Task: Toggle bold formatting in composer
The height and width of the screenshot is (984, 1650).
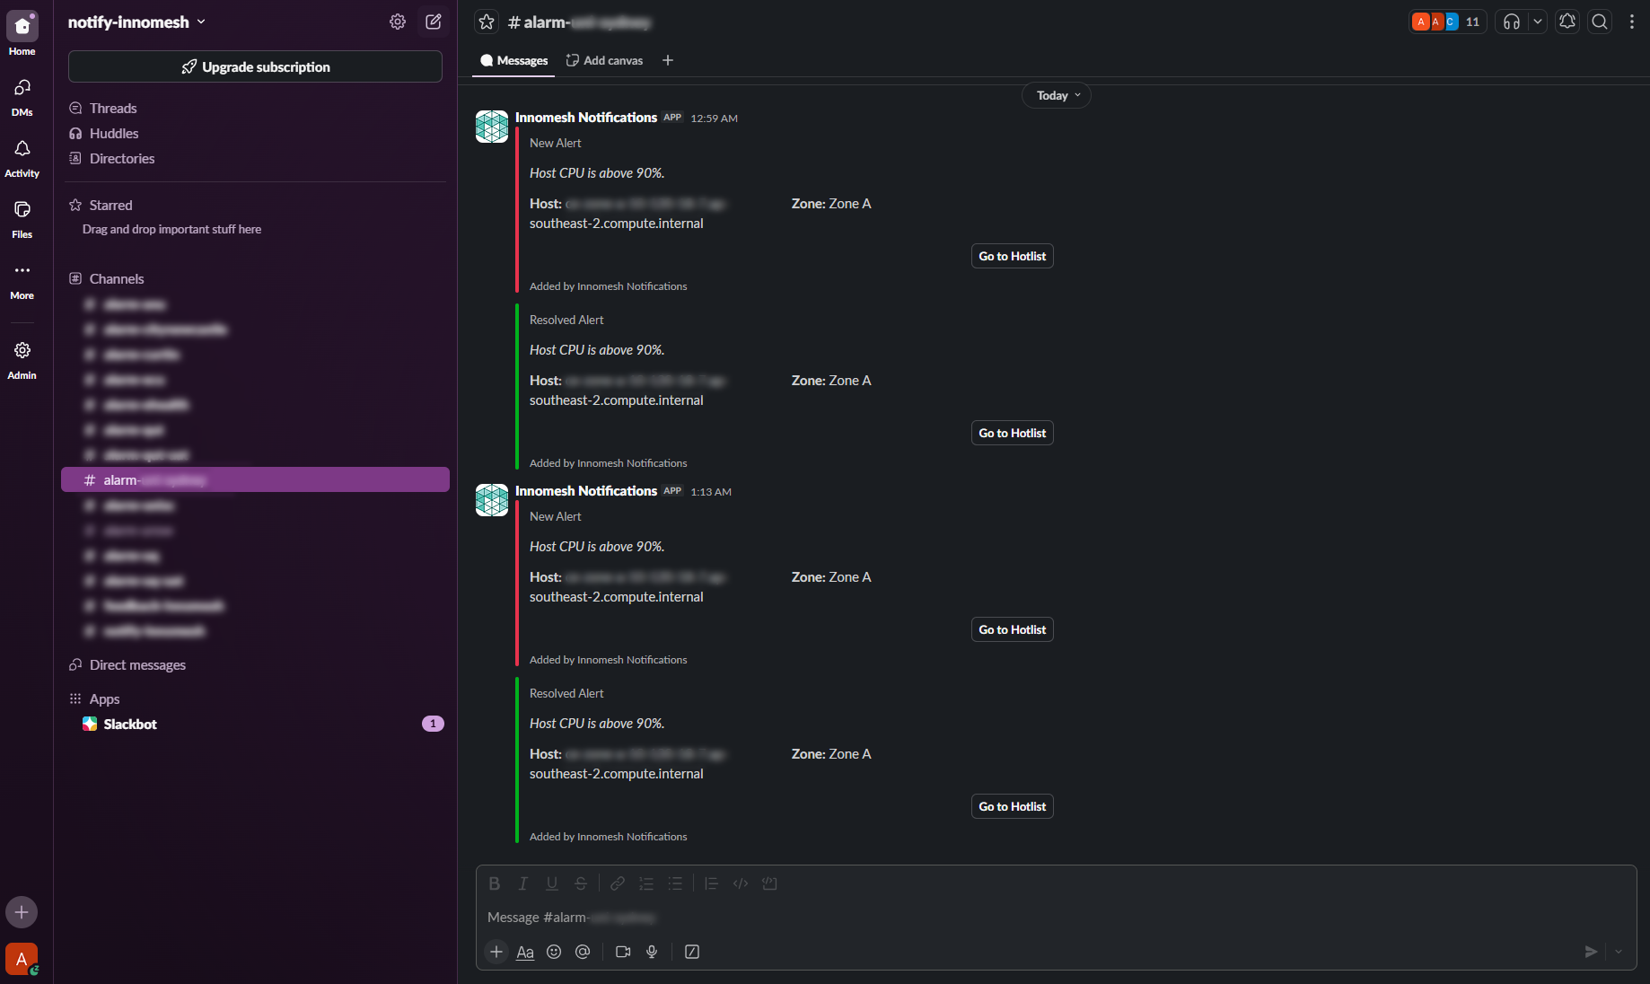Action: 495,883
